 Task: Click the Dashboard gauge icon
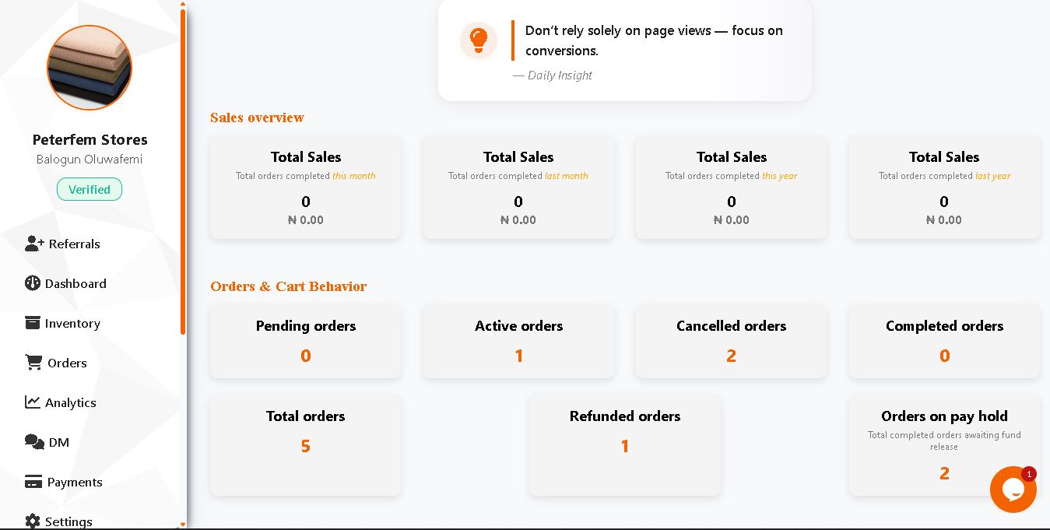tap(32, 283)
